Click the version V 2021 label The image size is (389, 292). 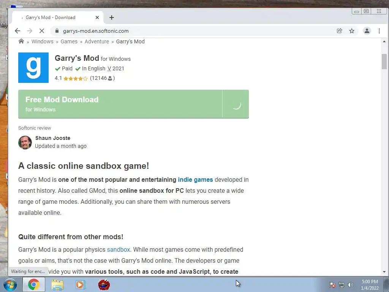pos(116,68)
